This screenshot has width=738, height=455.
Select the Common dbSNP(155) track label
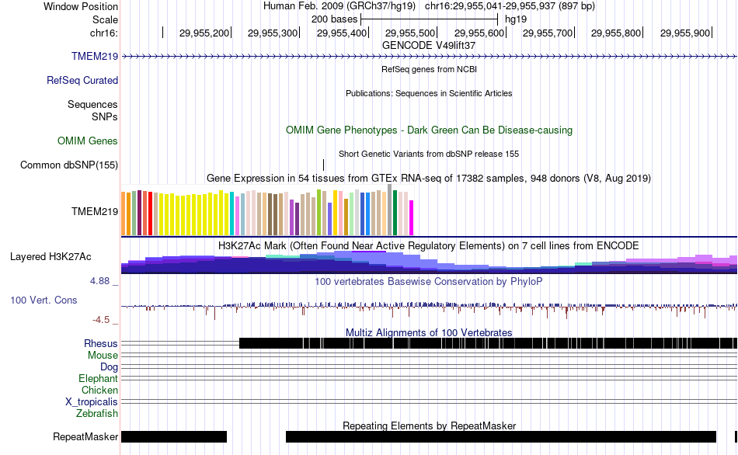[69, 165]
